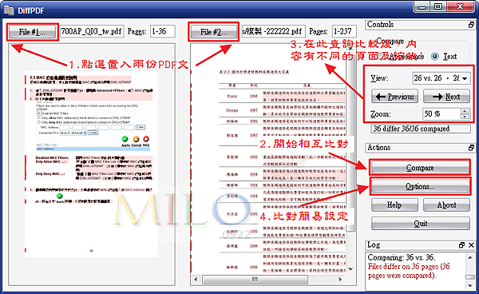This screenshot has width=479, height=294.
Task: Float the Actions panel with its dock icon
Action: pos(471,148)
